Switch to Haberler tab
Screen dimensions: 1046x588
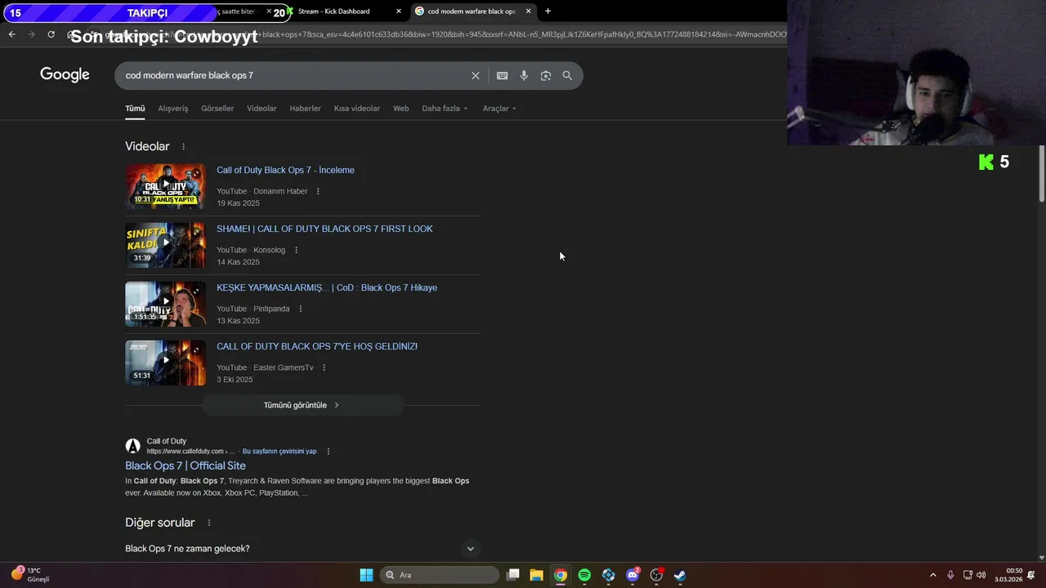pos(305,109)
